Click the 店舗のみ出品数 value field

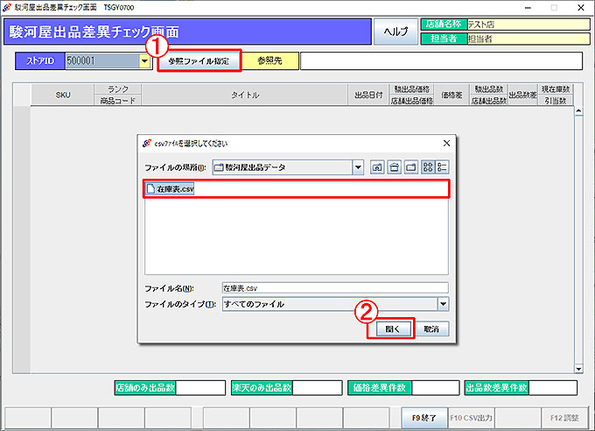coord(200,388)
